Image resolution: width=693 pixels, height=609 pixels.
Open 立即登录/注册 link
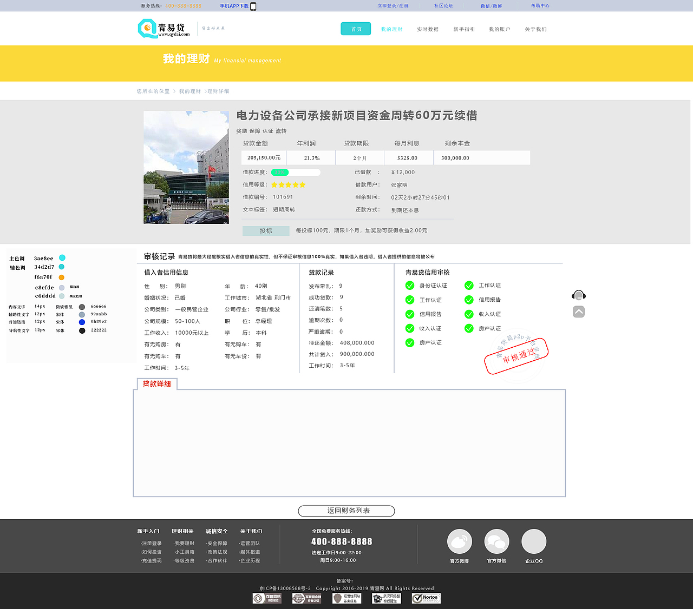(393, 6)
